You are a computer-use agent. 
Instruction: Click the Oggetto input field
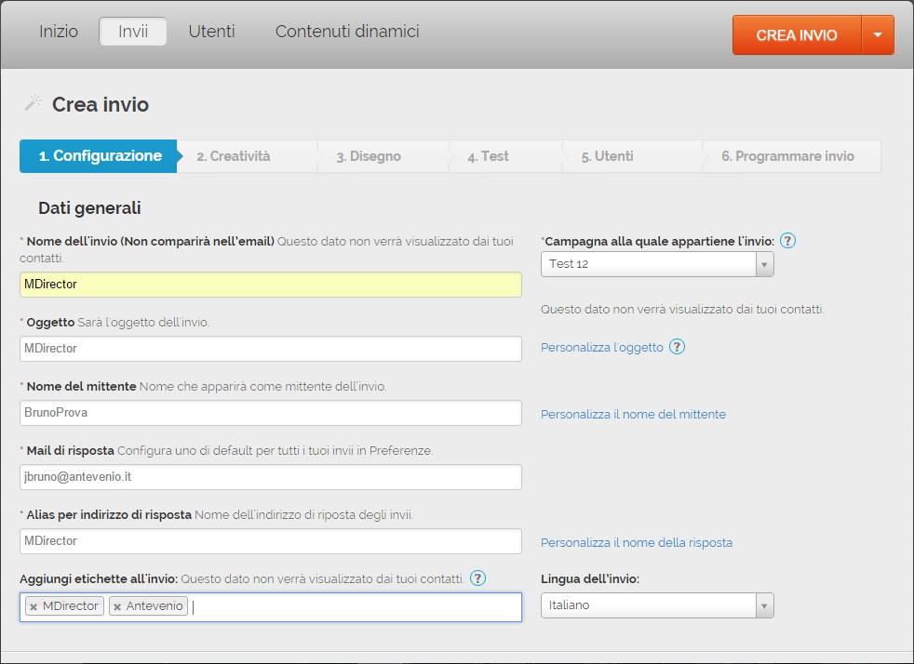270,349
